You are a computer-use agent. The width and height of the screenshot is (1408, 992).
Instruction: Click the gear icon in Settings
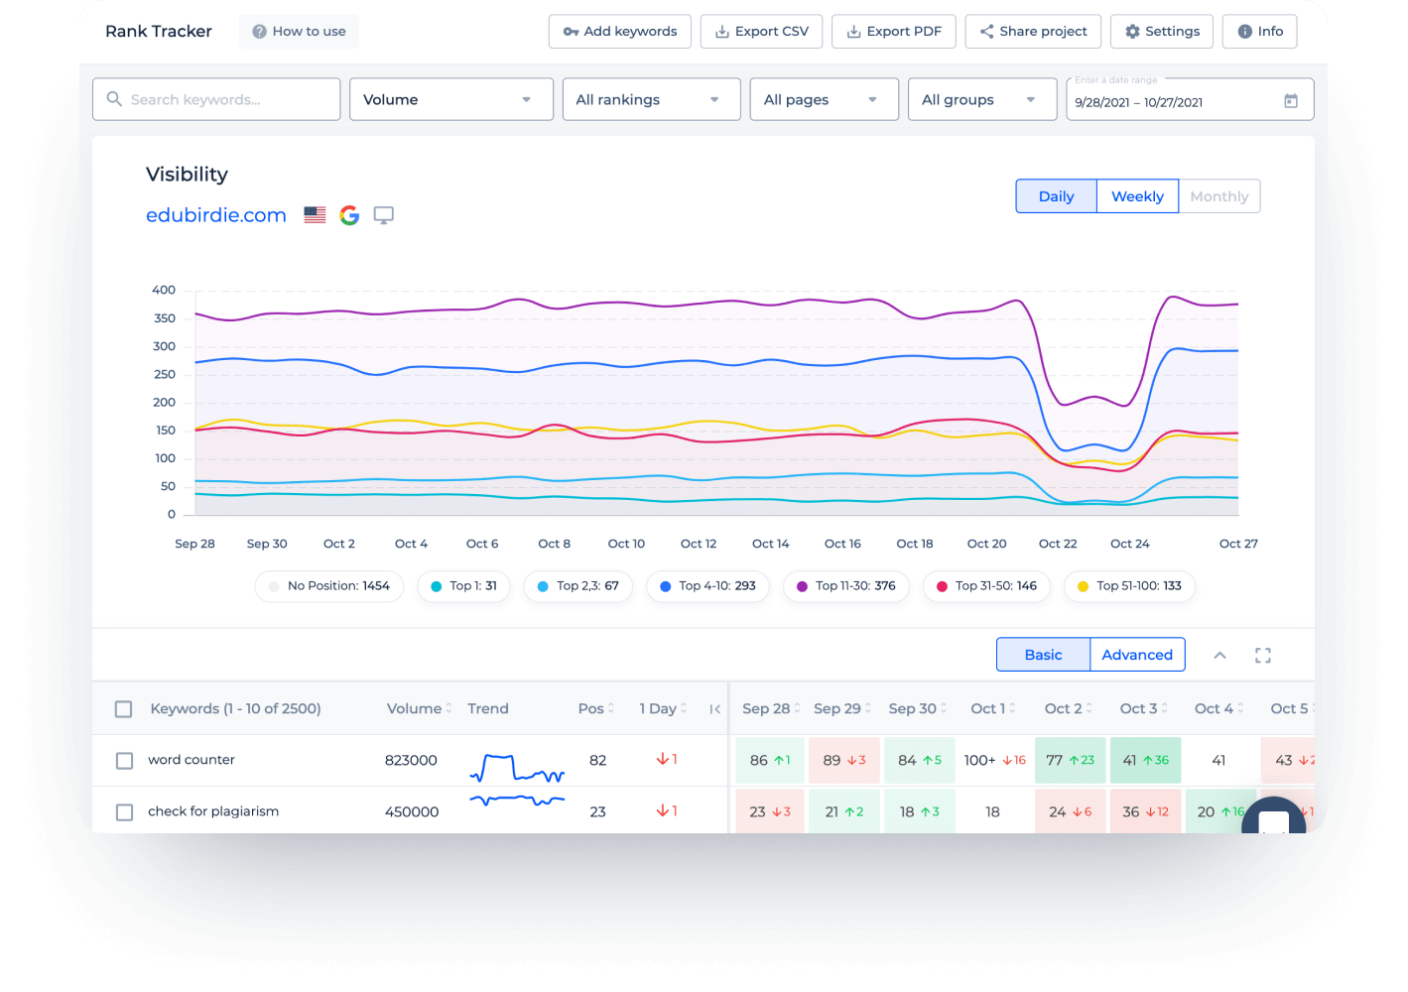click(x=1132, y=32)
